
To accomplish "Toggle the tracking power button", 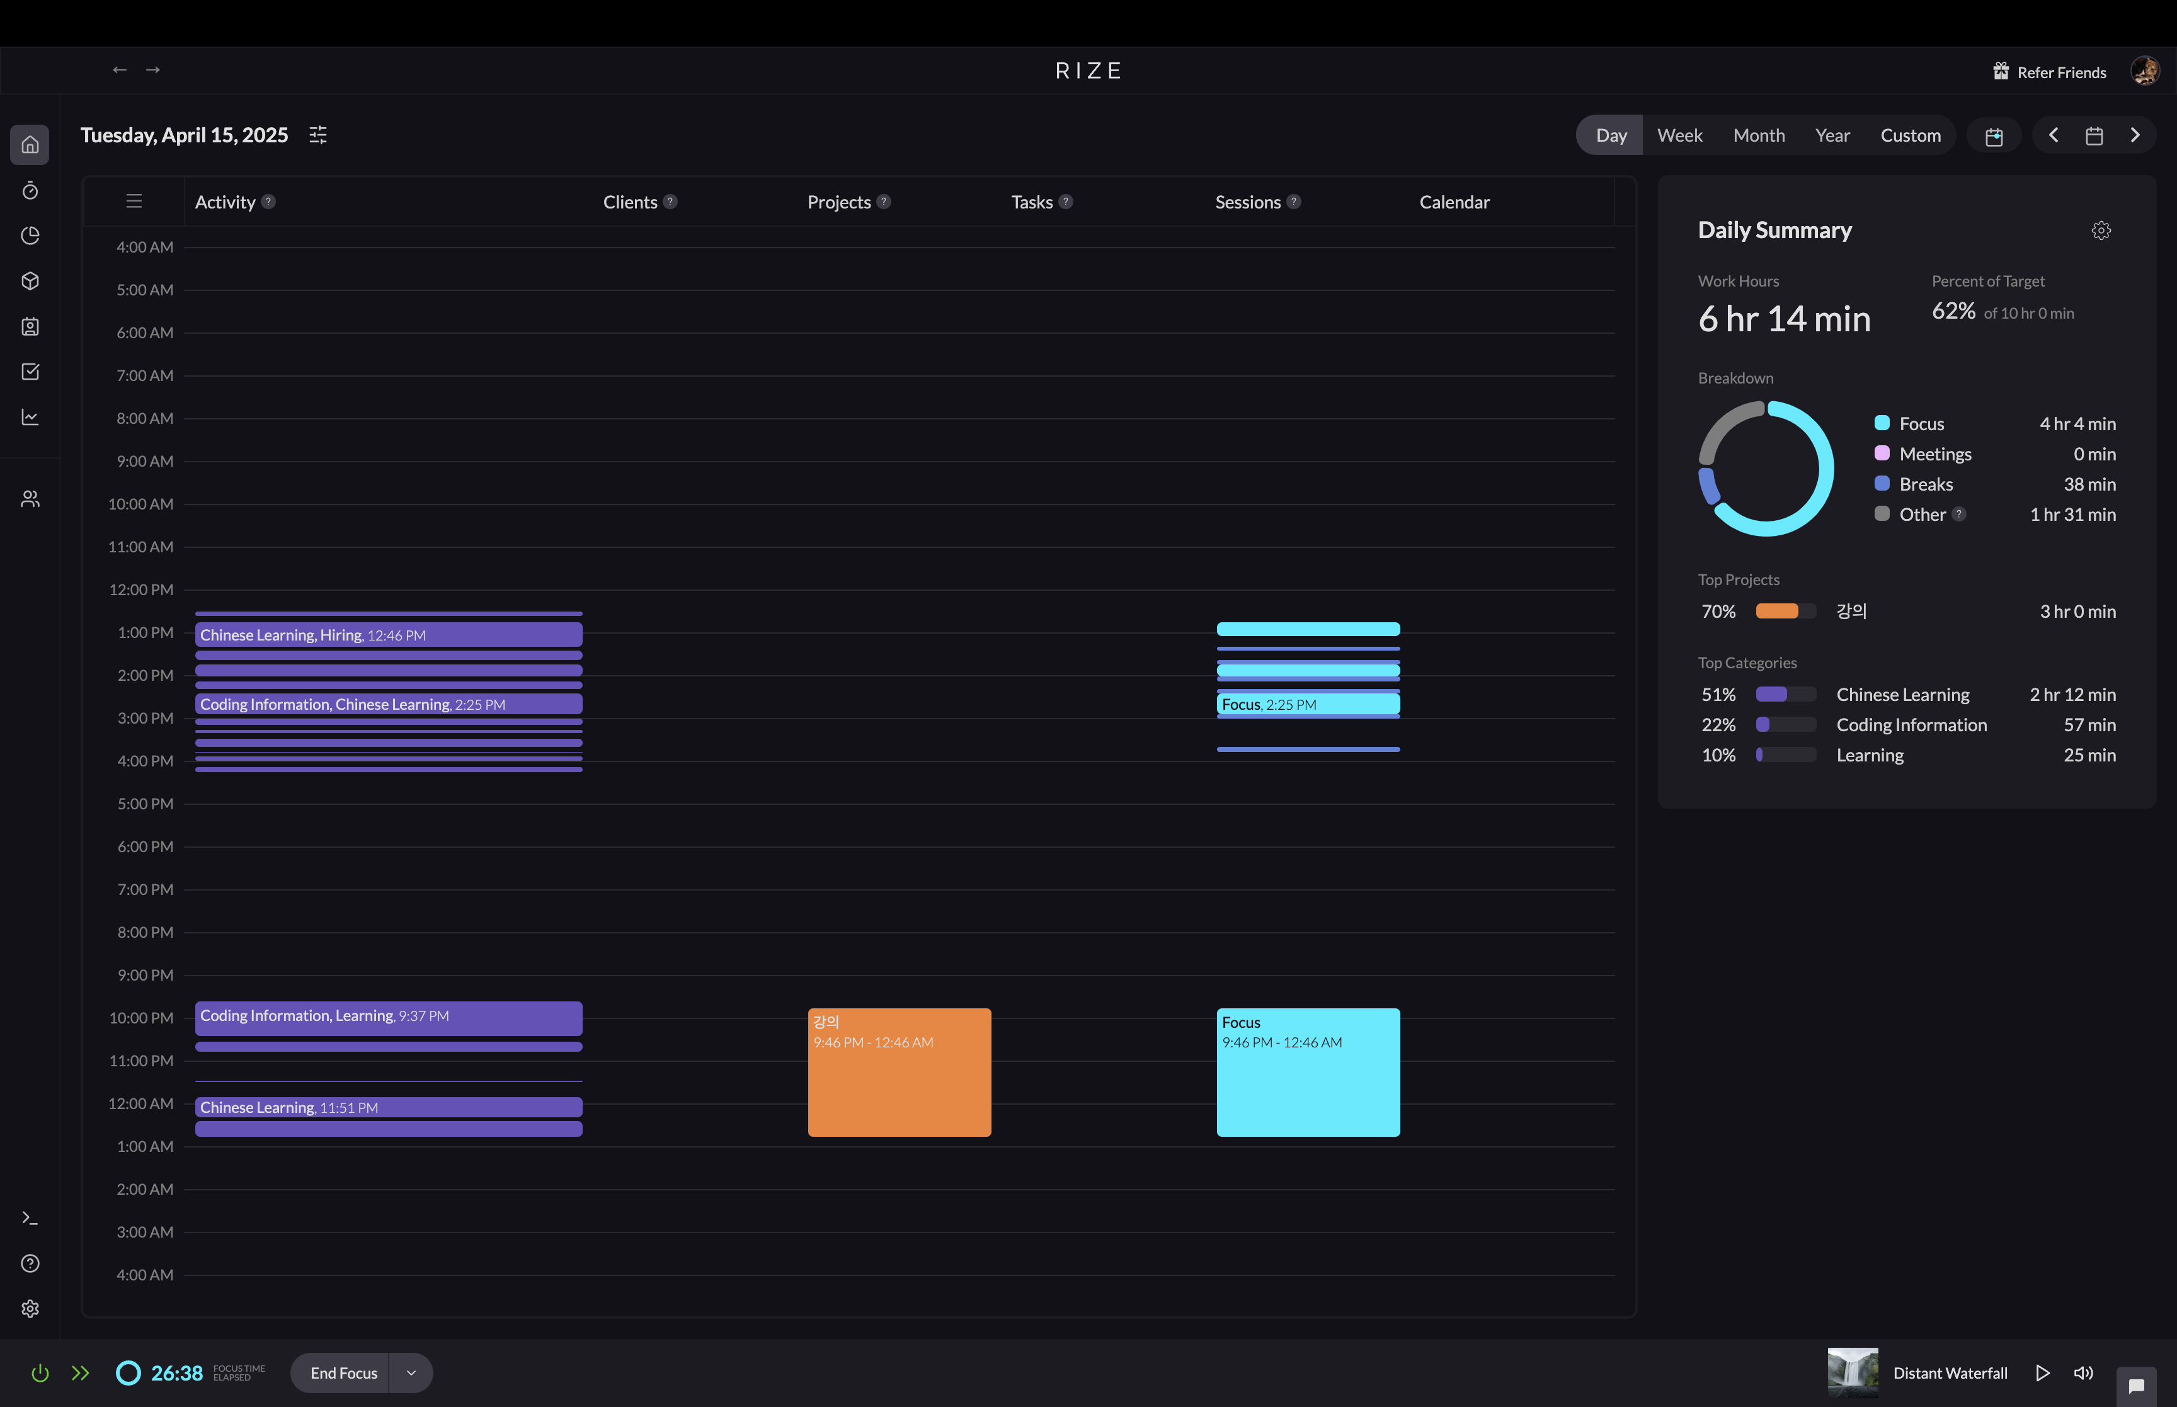I will point(39,1372).
